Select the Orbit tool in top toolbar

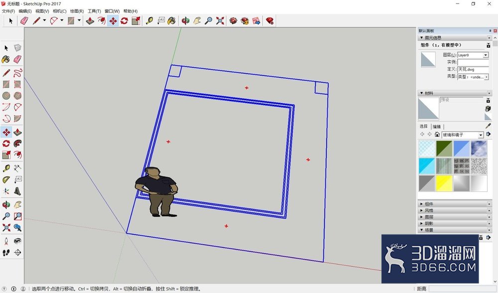click(x=185, y=20)
